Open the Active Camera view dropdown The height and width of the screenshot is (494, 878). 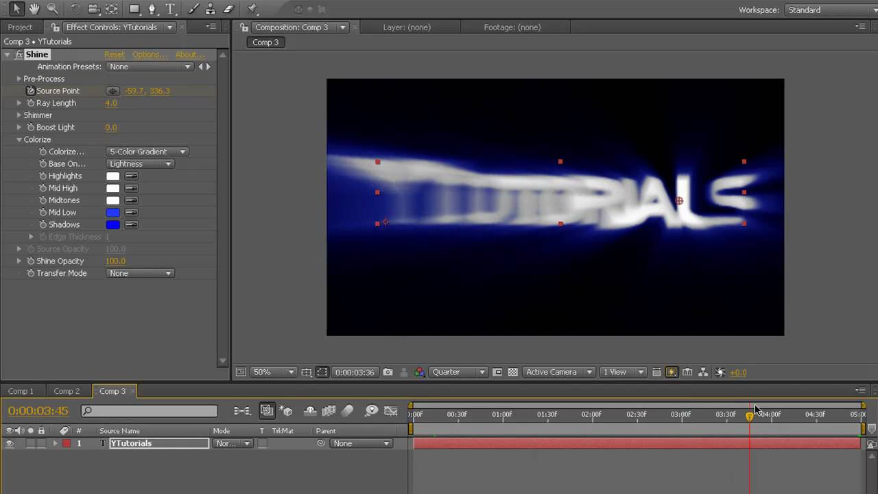coord(558,372)
